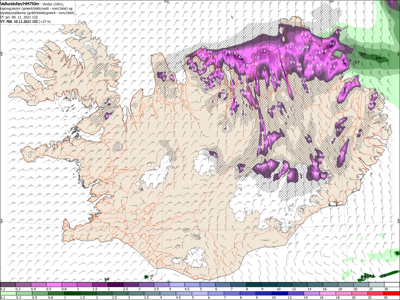Pick the darkest green 1 swatch, lower legend
The width and height of the screenshot is (400, 300).
72,293
